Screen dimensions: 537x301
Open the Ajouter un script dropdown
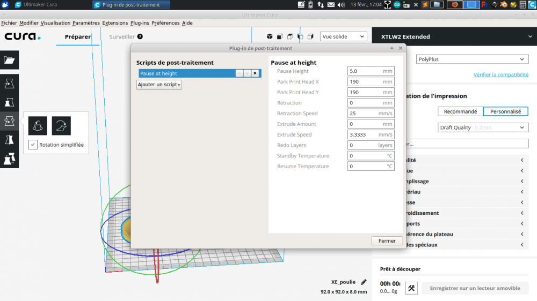pyautogui.click(x=159, y=85)
